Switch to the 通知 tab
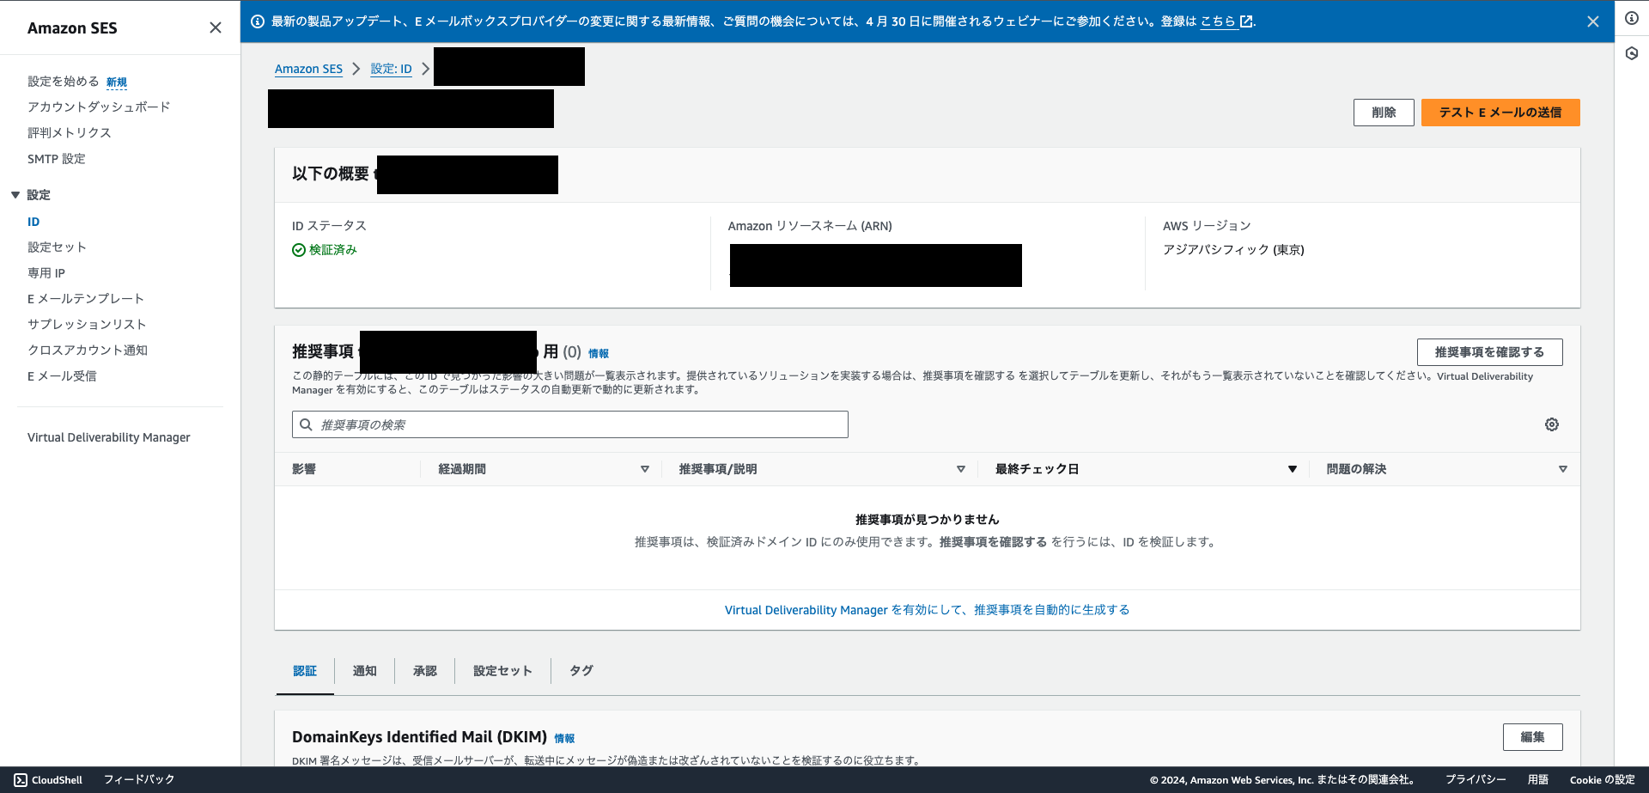 tap(365, 671)
